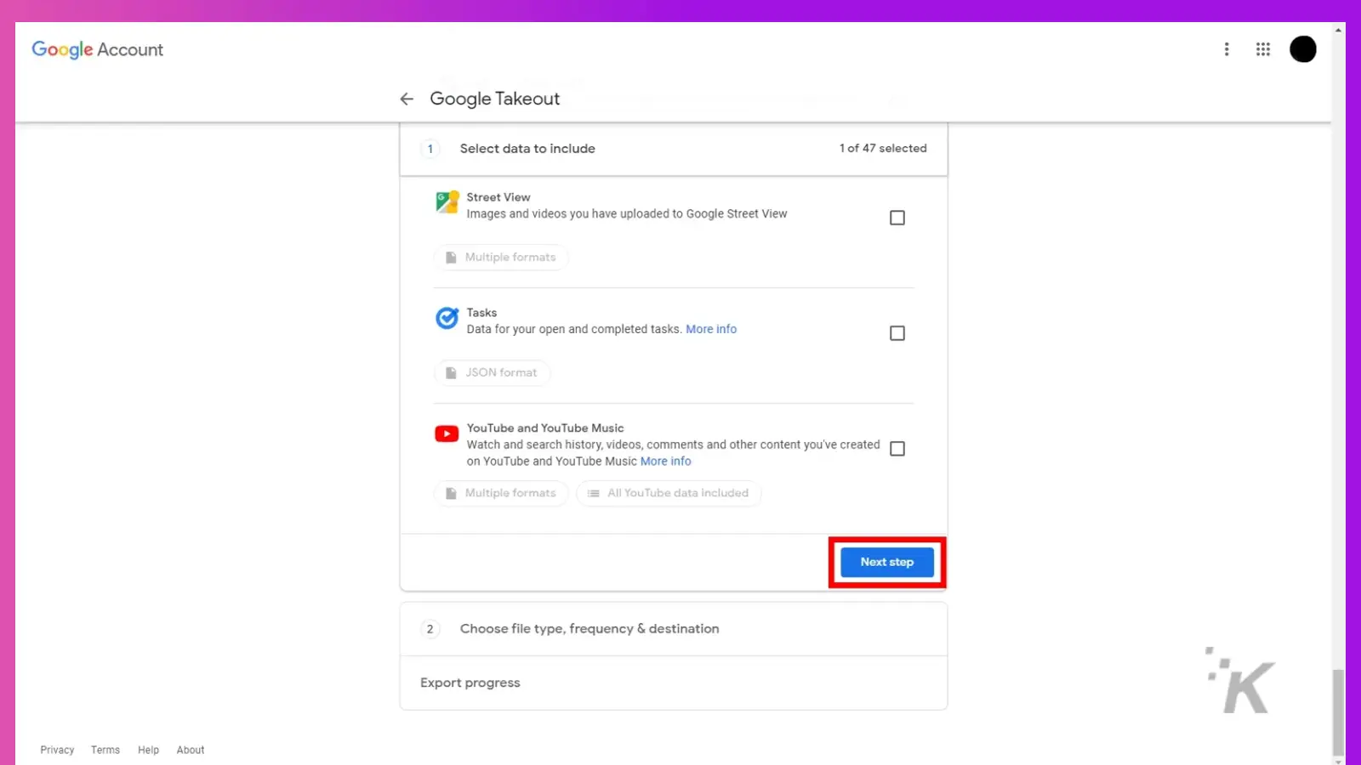1361x765 pixels.
Task: Open the Help footer link
Action: (x=148, y=750)
